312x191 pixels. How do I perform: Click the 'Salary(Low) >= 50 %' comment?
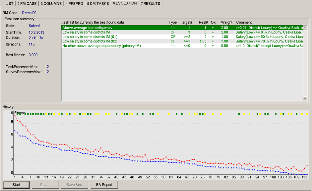point(269,37)
